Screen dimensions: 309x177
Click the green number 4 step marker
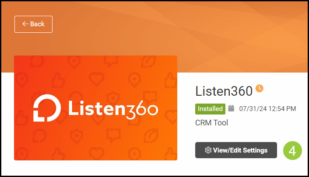click(x=292, y=151)
